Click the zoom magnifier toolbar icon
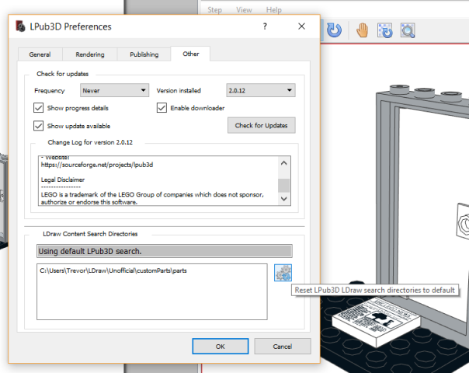The image size is (469, 373). 408,30
